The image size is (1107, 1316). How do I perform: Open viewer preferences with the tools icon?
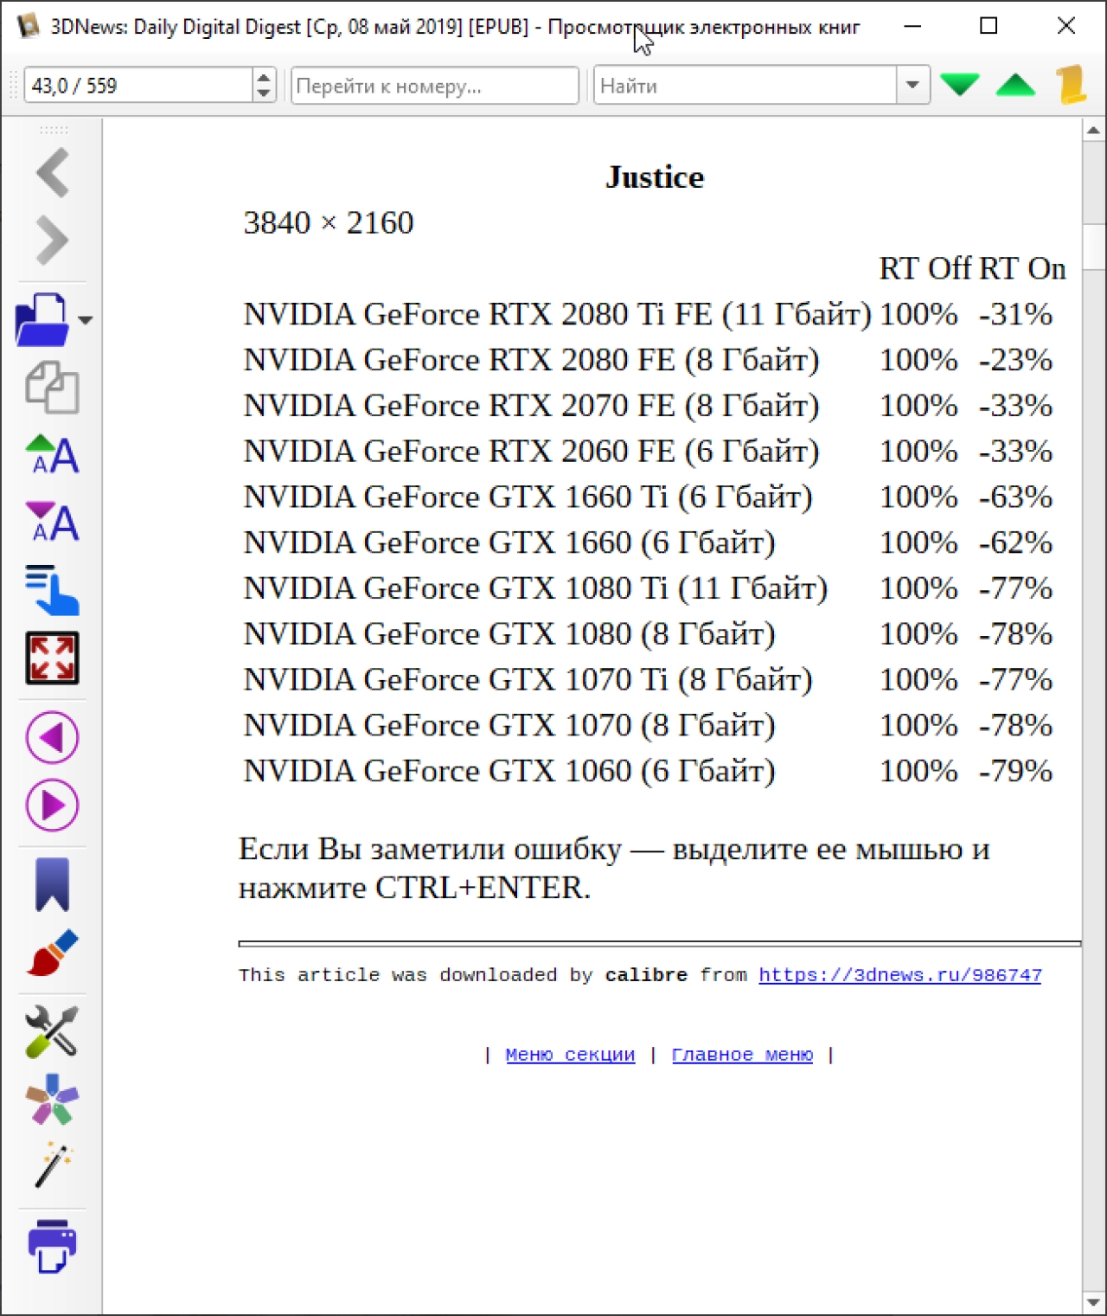pyautogui.click(x=53, y=1032)
